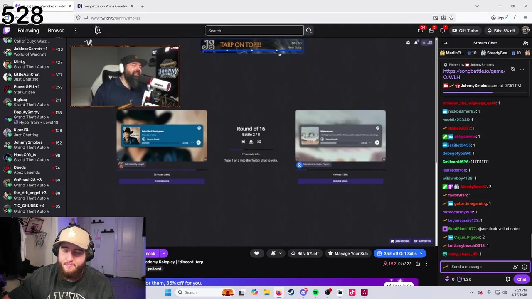
Task: Click Manage Your Sub
Action: 347,253
